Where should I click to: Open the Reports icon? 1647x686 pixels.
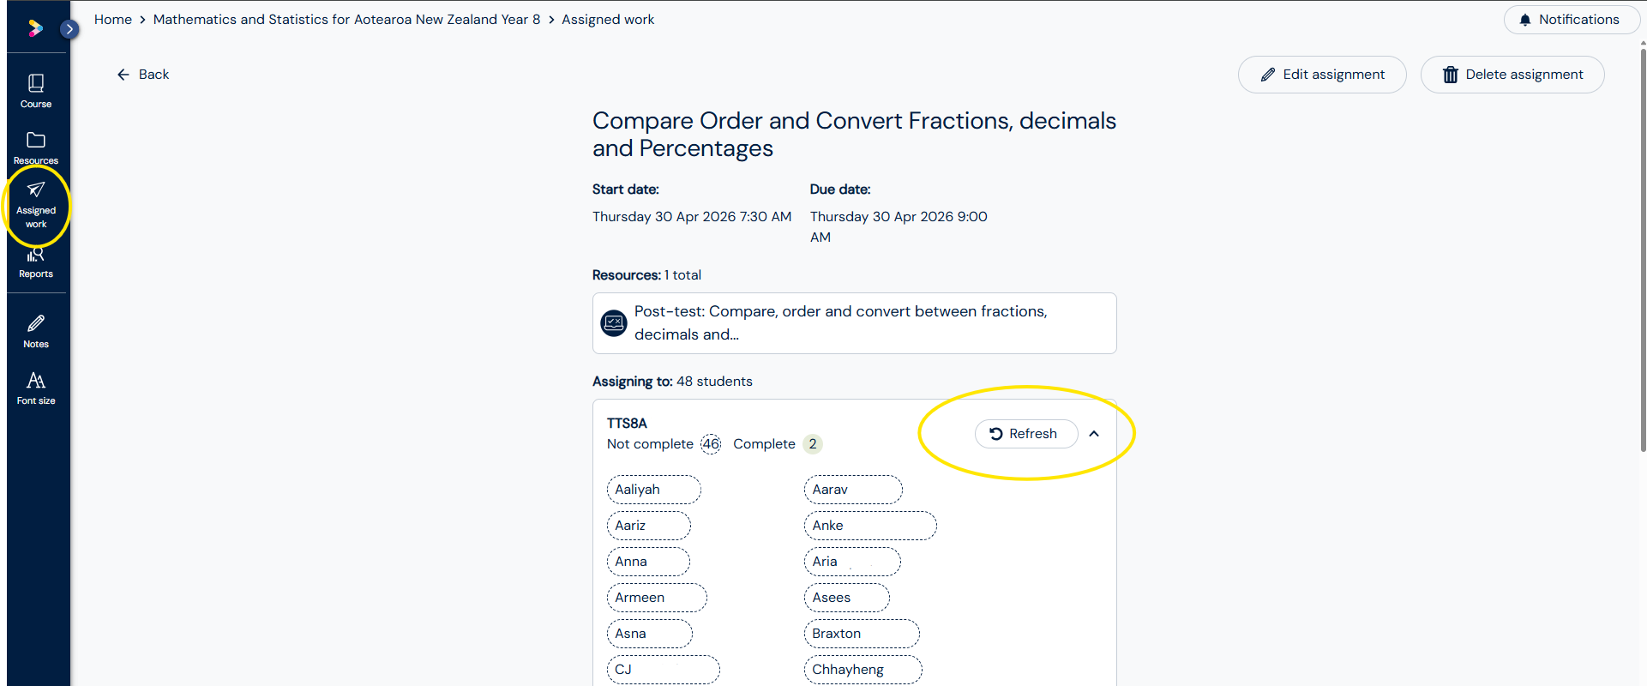click(x=36, y=262)
